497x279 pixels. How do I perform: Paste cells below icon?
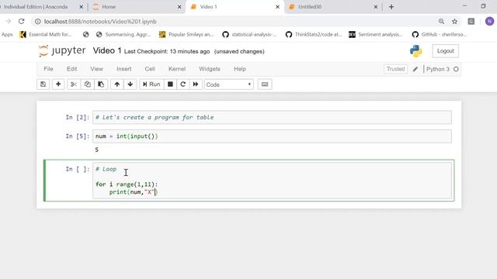click(x=101, y=84)
